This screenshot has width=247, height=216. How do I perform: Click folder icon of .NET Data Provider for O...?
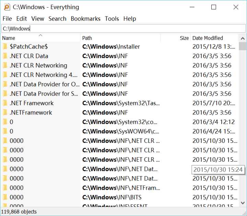point(5,84)
